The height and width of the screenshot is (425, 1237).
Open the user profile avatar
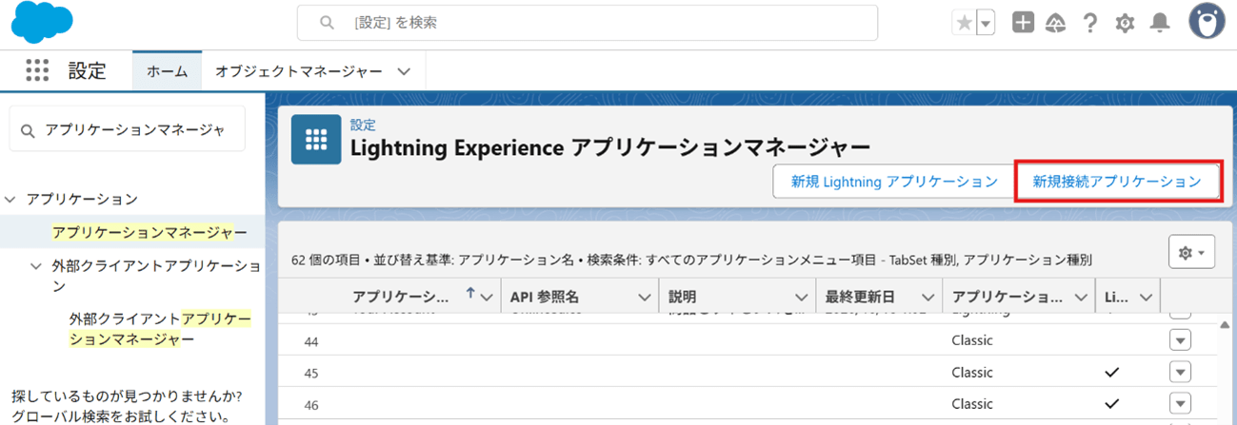[x=1207, y=22]
